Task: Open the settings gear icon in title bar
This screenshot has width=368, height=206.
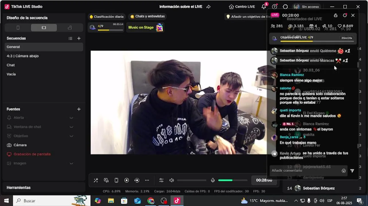Action: [285, 7]
